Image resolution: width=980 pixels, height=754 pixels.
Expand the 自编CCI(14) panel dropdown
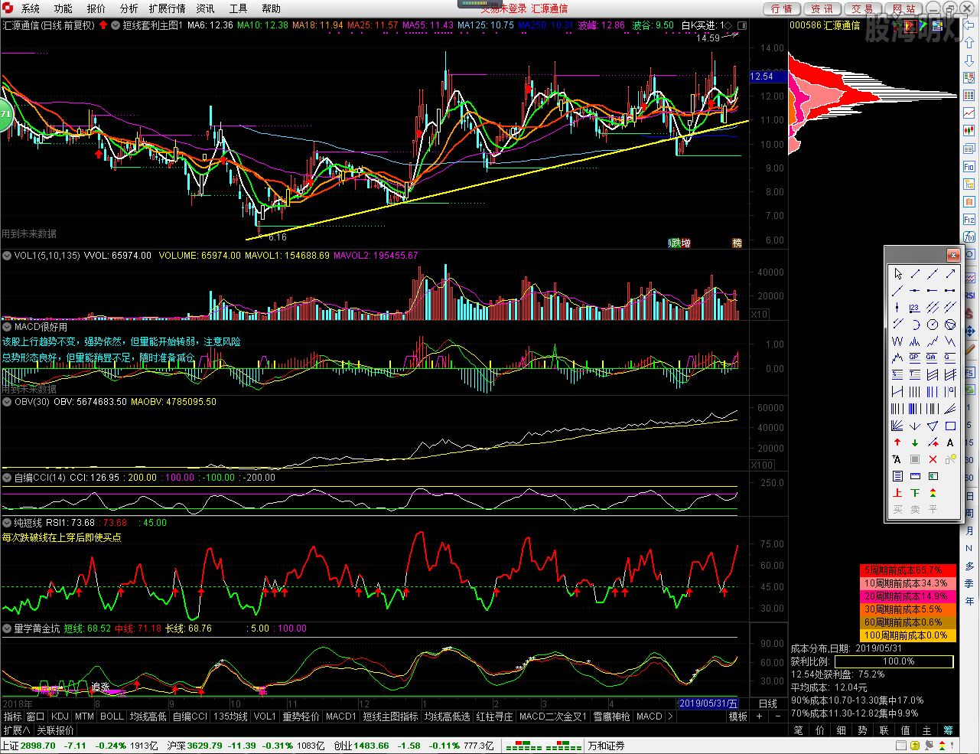pos(7,478)
